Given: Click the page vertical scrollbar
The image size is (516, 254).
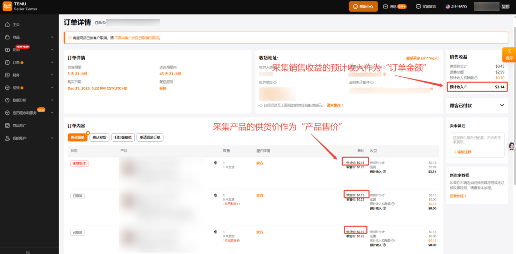Looking at the screenshot, I should pos(514,103).
